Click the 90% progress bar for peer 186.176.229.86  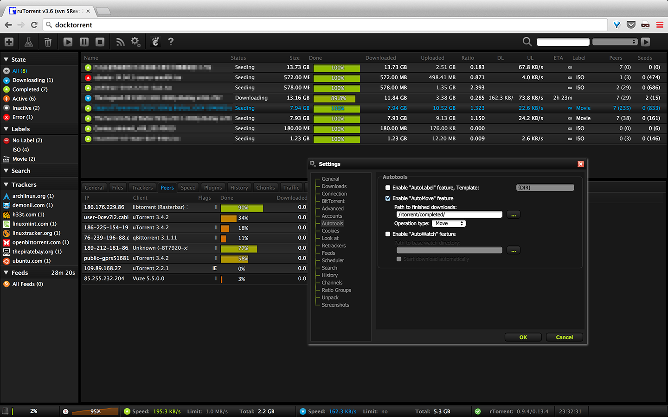242,208
